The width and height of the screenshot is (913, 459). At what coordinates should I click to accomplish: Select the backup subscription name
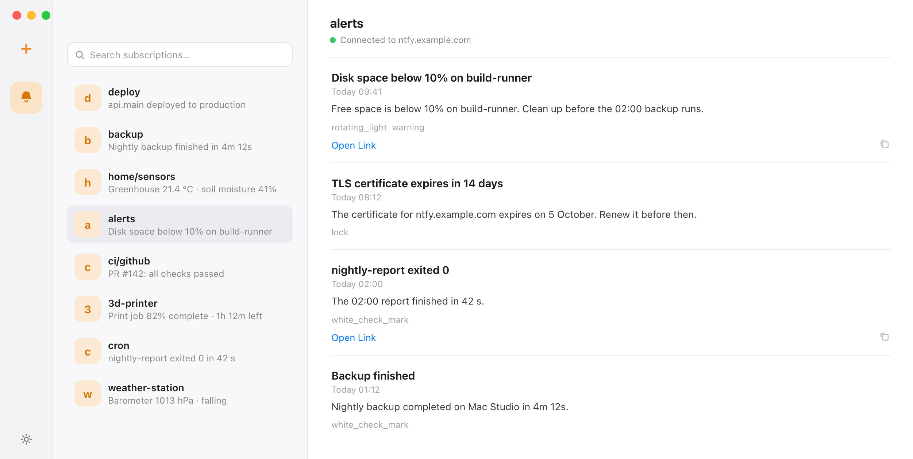(126, 134)
